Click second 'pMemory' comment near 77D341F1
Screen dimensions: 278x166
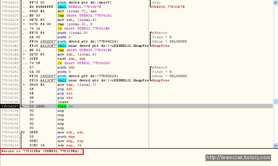pos(159,68)
